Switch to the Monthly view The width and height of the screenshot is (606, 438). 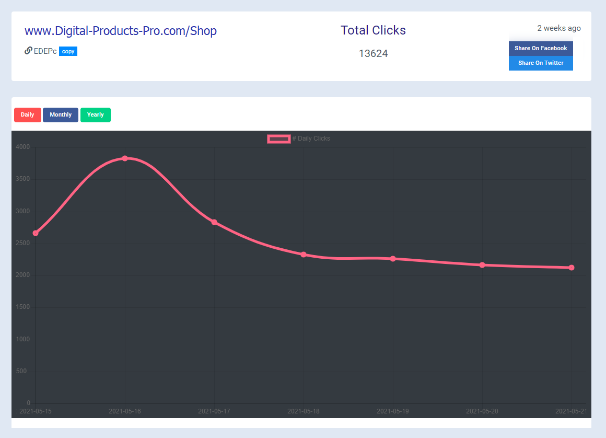point(61,114)
